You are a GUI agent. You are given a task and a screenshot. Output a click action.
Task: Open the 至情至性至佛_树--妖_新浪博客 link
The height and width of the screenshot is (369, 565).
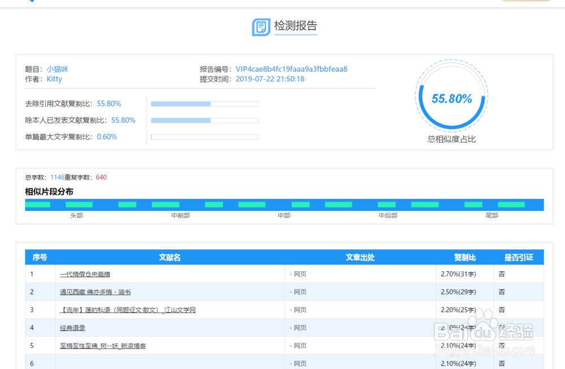(x=103, y=346)
